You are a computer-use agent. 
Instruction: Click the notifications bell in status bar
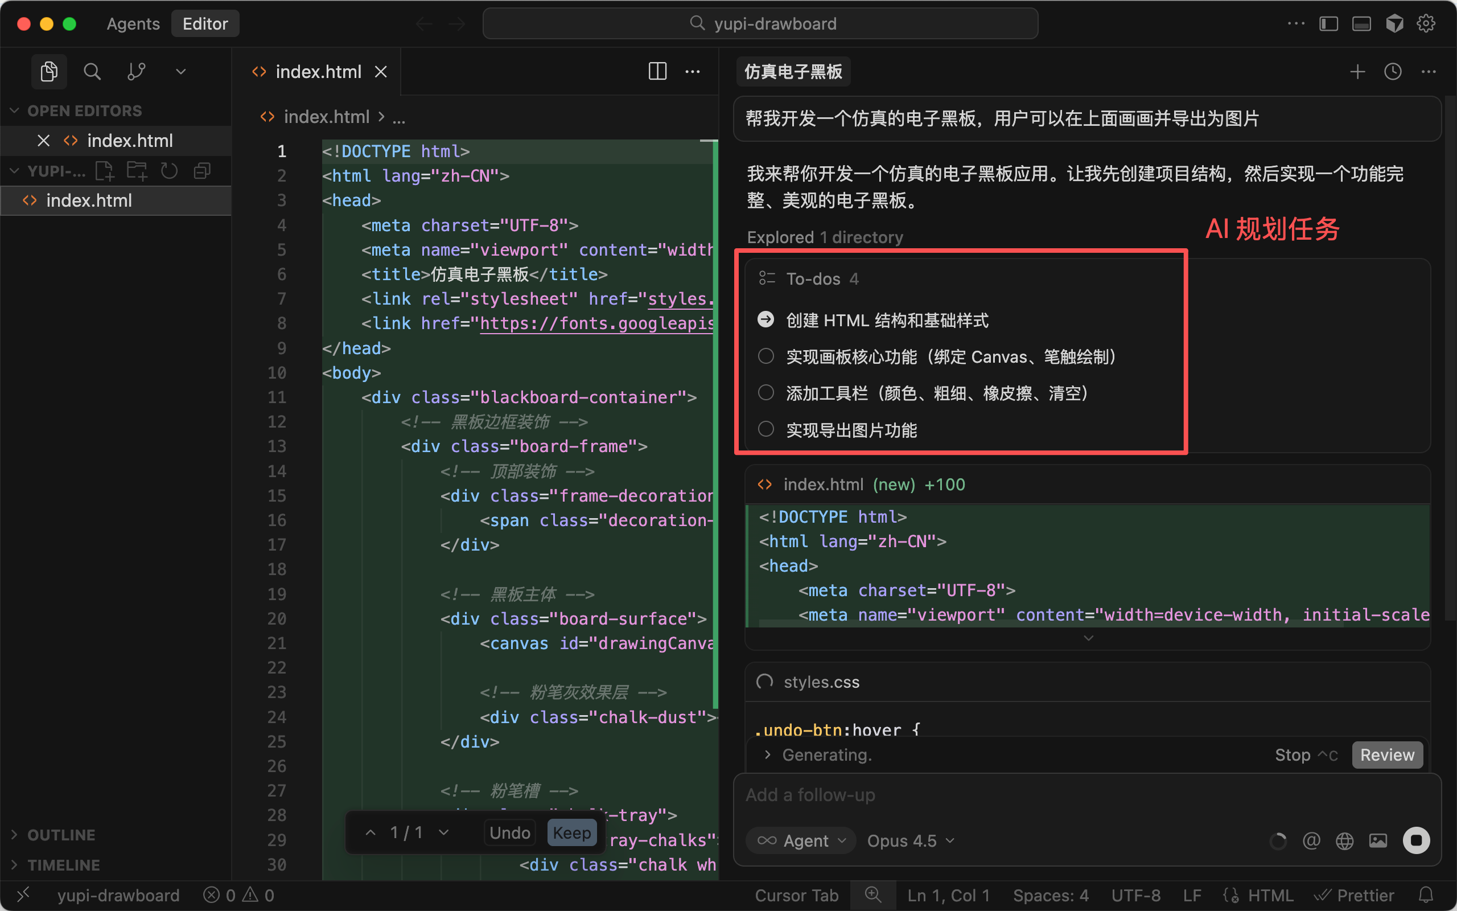tap(1426, 894)
